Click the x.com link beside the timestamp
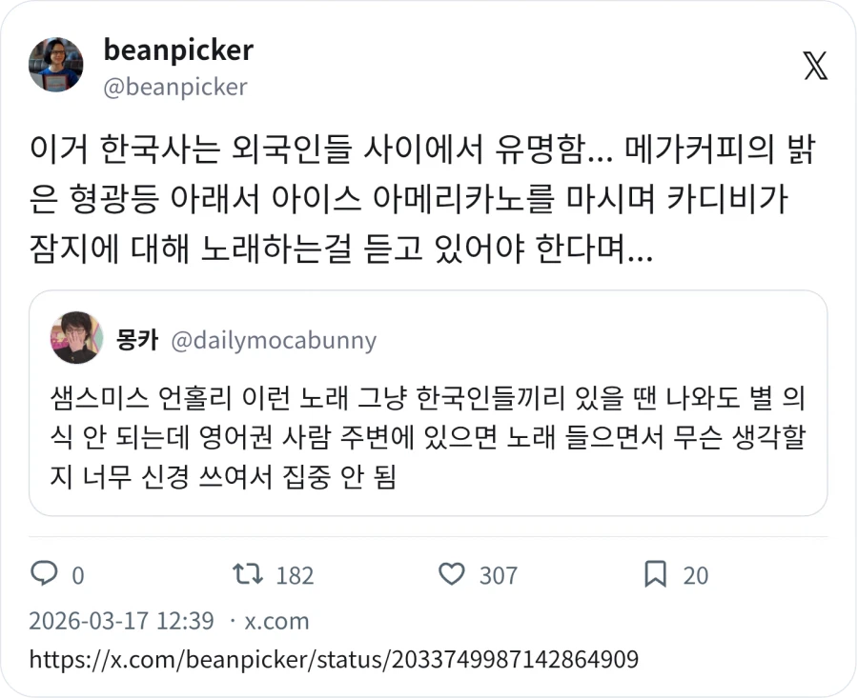This screenshot has height=698, width=858. tap(278, 620)
